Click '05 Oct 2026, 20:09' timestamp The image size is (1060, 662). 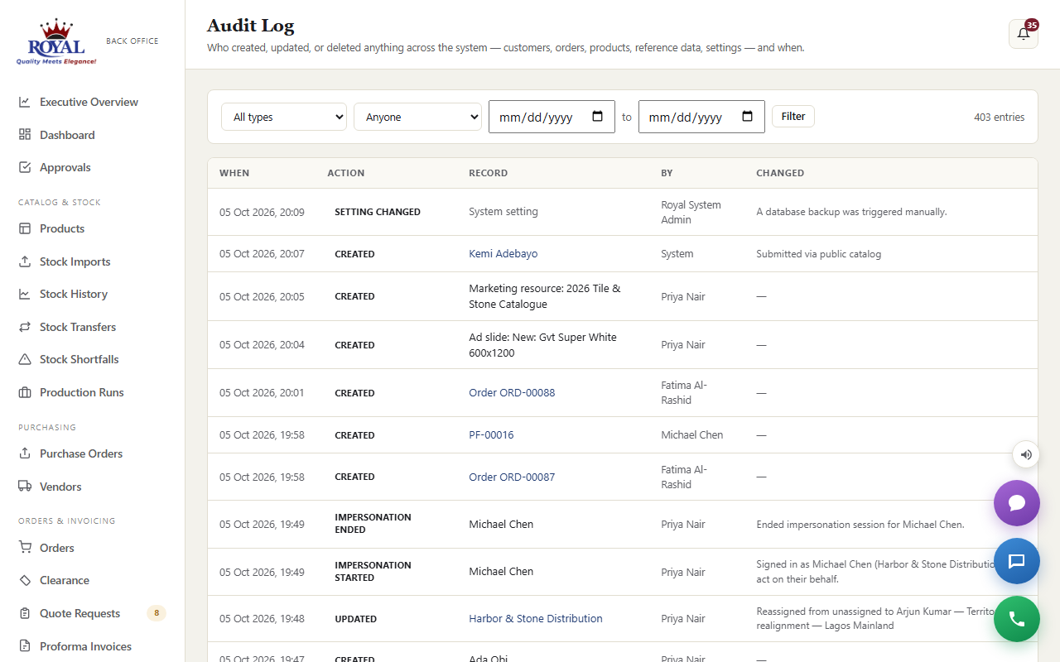[x=262, y=212]
